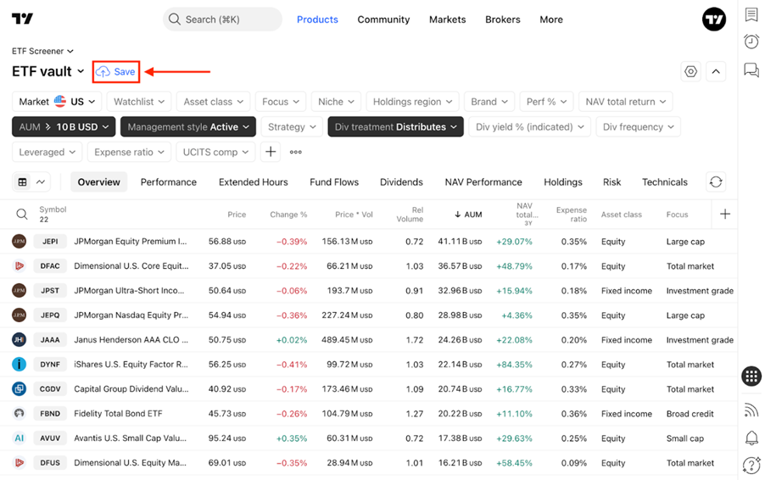This screenshot has width=765, height=480.
Task: Open the chats icon in sidebar
Action: click(x=751, y=70)
